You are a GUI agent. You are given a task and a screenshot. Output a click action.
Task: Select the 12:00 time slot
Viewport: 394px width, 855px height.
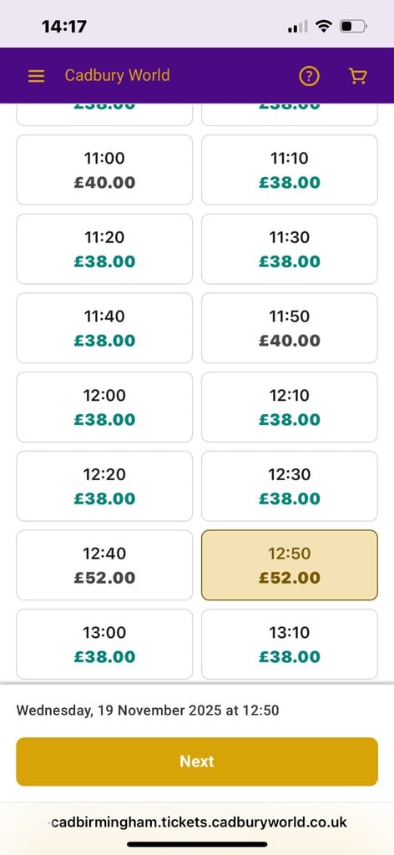pos(104,407)
